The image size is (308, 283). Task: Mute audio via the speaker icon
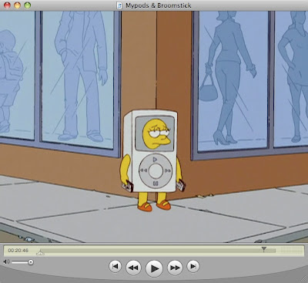6,262
